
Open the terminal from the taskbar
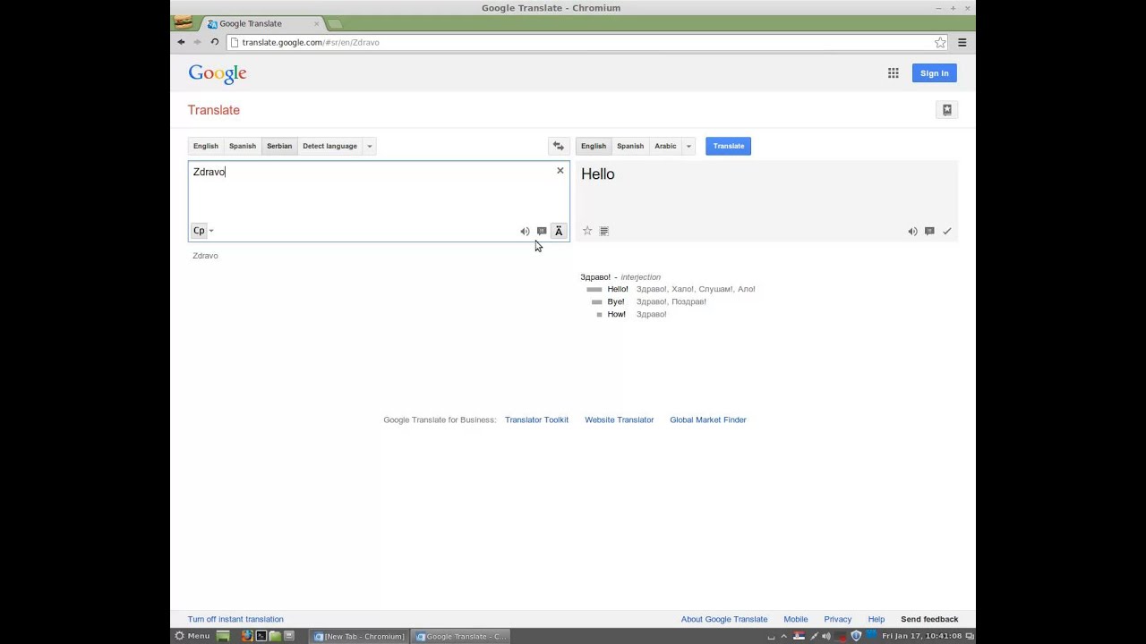point(261,636)
